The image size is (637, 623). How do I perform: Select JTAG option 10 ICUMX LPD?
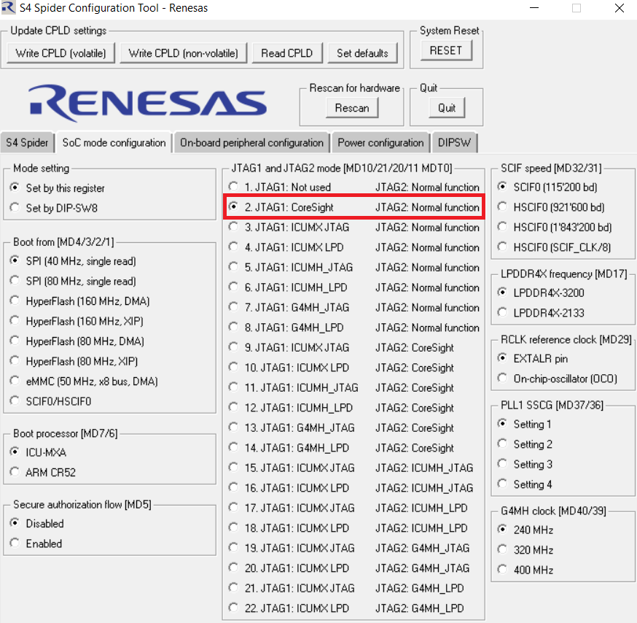point(341,368)
